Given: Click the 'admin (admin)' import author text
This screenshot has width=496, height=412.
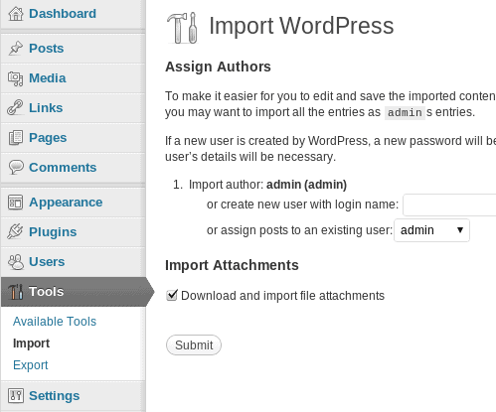Looking at the screenshot, I should click(x=306, y=185).
